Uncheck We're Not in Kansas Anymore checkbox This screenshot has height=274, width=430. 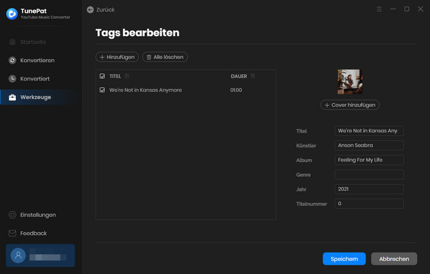click(x=102, y=90)
